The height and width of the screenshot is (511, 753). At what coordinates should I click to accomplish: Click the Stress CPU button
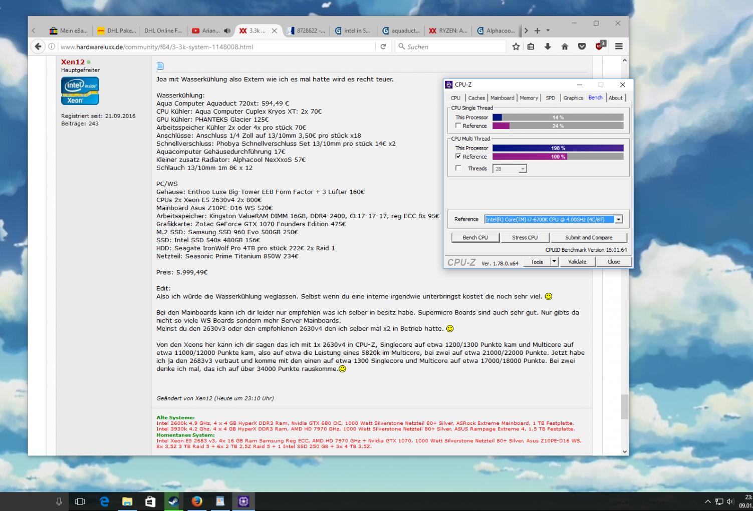point(525,237)
